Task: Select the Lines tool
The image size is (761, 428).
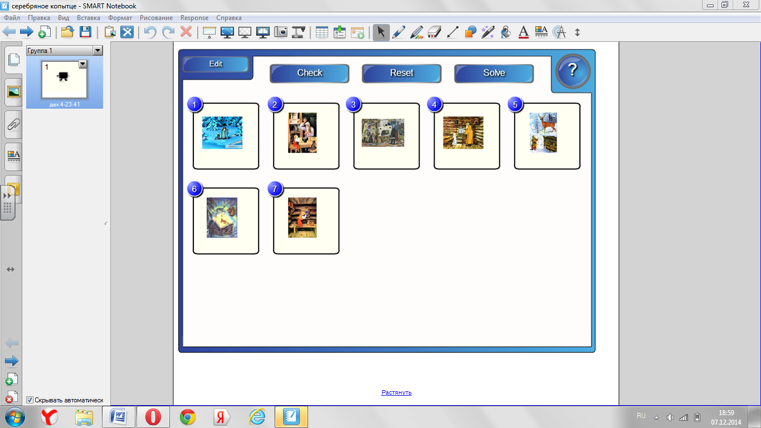Action: tap(452, 32)
